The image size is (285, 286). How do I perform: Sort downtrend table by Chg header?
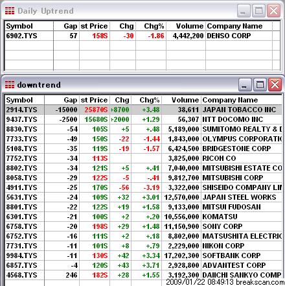click(x=120, y=100)
